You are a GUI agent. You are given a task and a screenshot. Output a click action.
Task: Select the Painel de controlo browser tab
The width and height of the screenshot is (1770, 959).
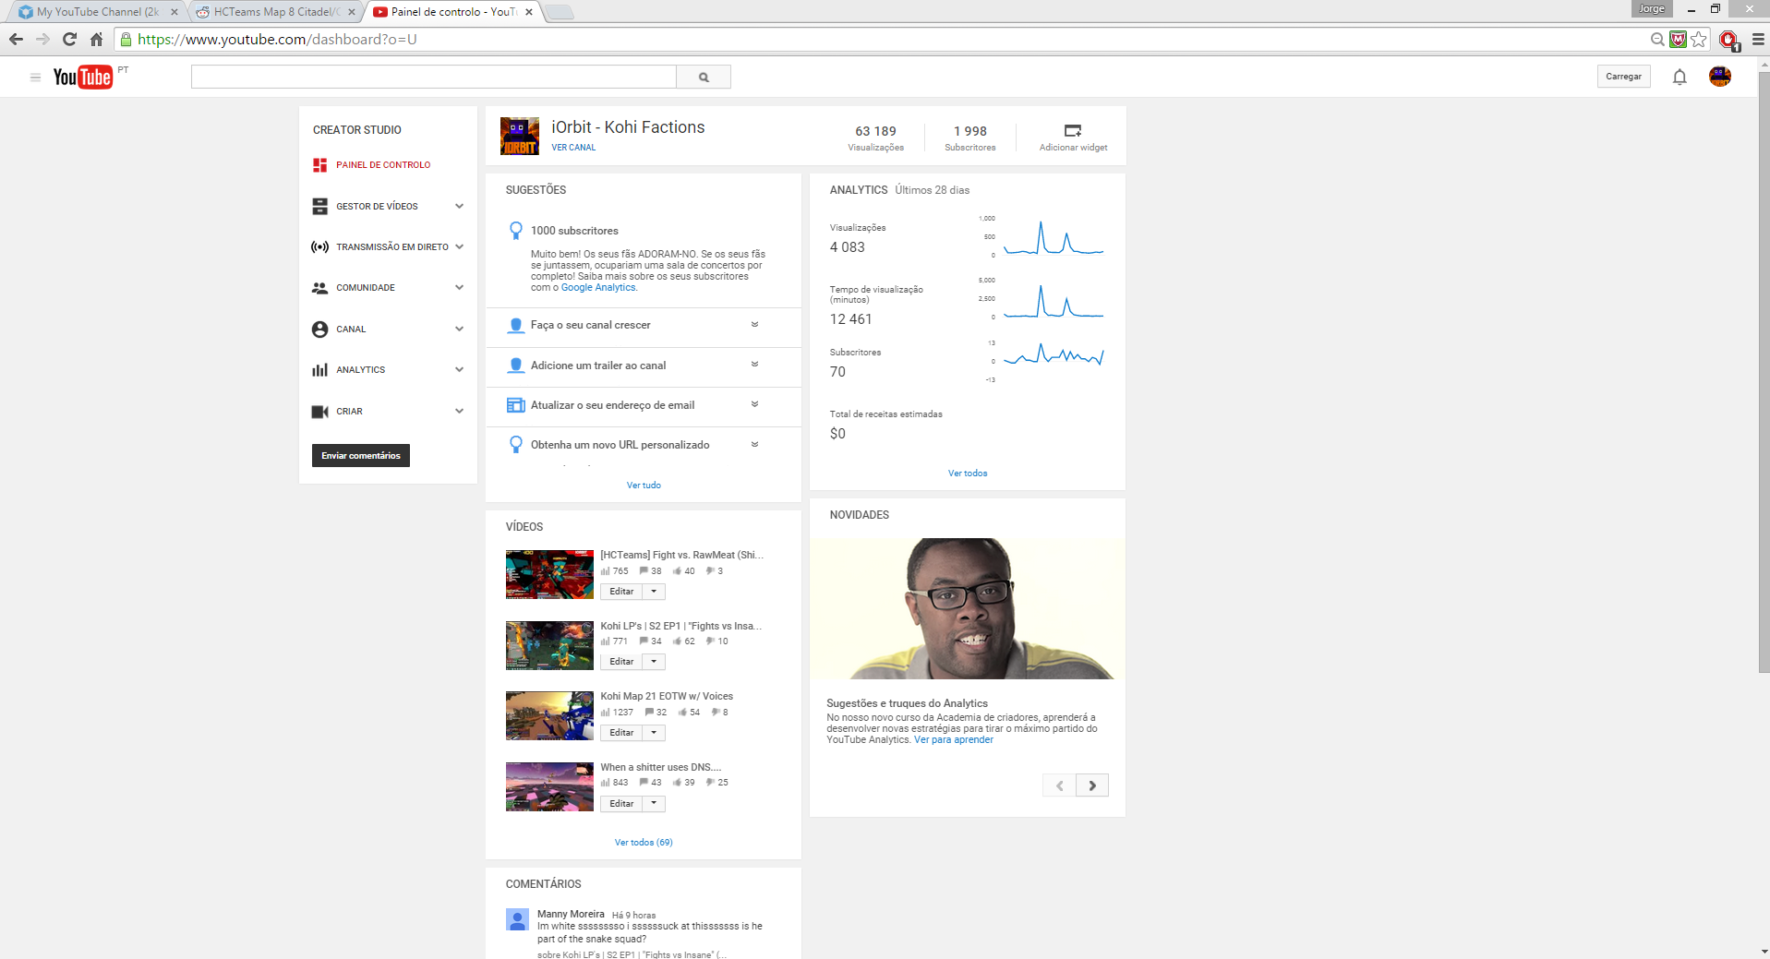452,12
